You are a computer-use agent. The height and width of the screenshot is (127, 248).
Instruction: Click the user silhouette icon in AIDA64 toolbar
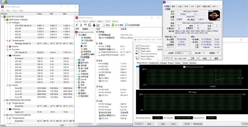point(94,25)
